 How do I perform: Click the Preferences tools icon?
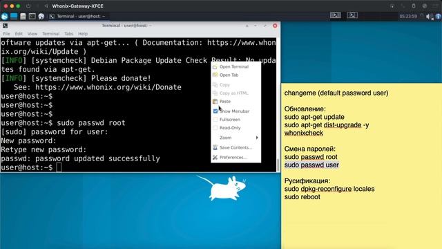[x=215, y=157]
